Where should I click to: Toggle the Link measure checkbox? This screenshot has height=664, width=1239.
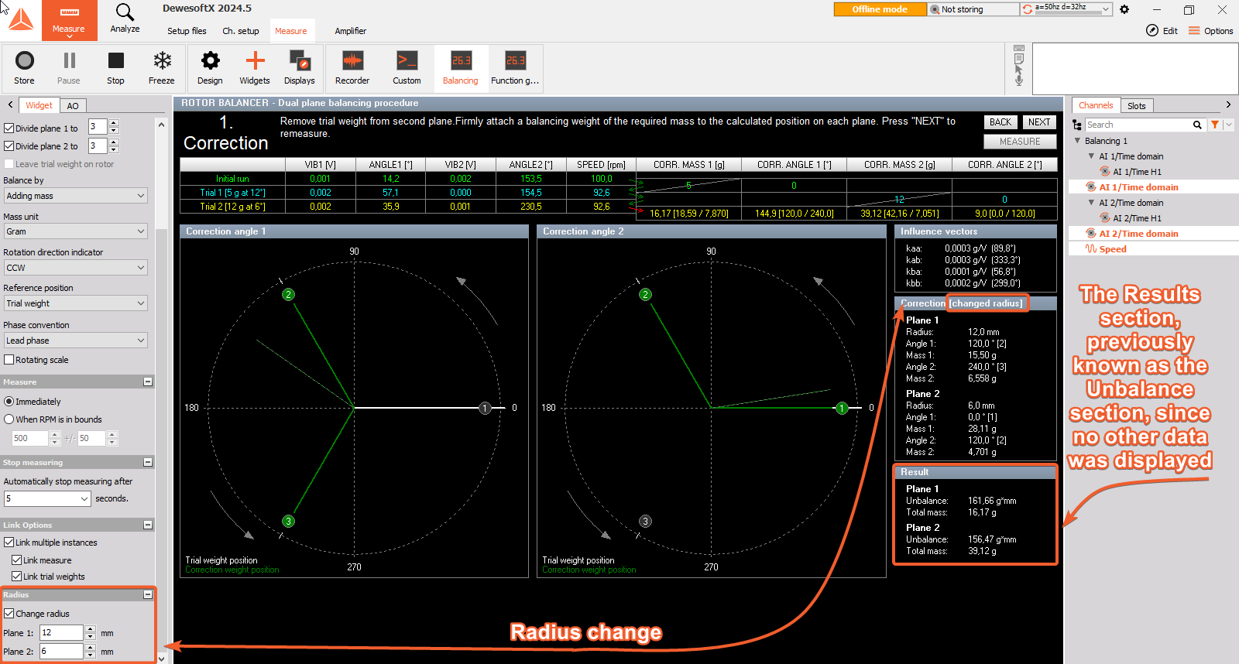(x=17, y=560)
